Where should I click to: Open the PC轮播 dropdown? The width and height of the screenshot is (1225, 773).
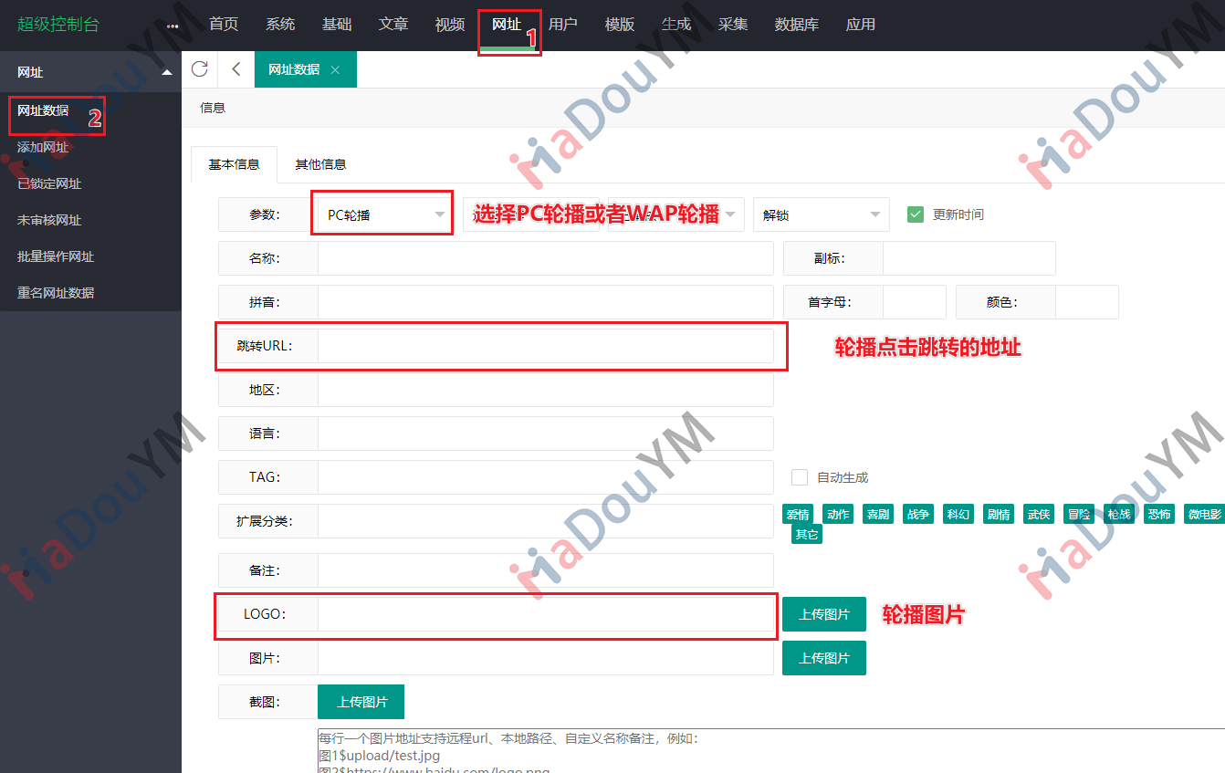(x=382, y=215)
